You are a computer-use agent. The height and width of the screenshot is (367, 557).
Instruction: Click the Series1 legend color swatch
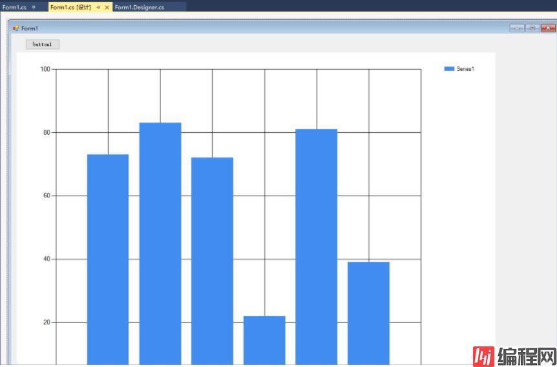tap(449, 69)
